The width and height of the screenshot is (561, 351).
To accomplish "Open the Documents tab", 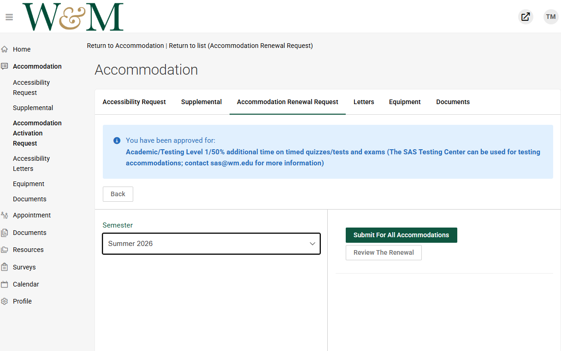I will tap(453, 102).
